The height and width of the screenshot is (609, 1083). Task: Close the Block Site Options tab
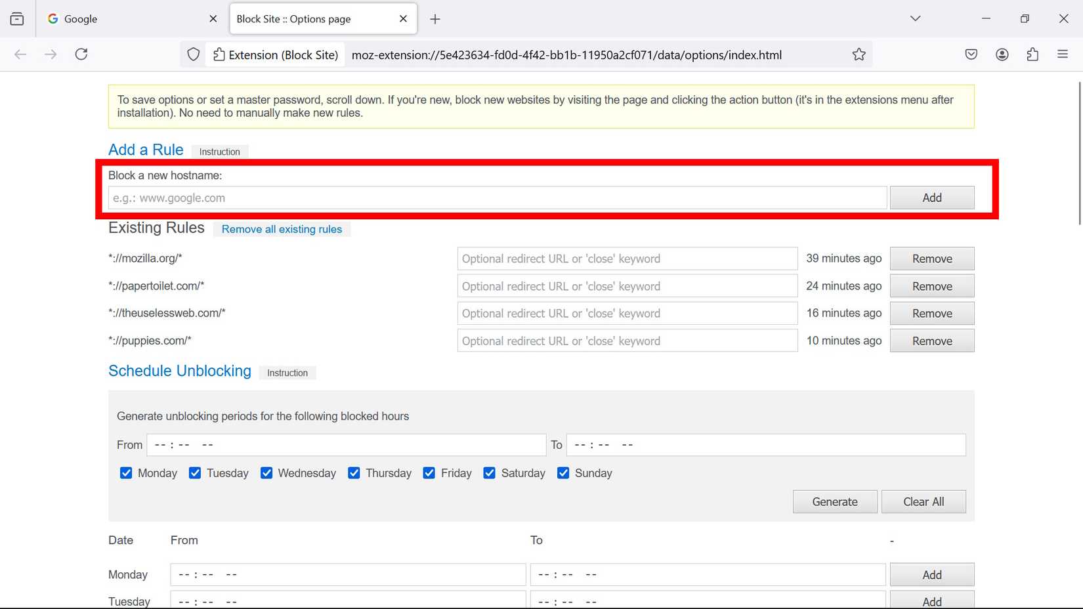403,19
